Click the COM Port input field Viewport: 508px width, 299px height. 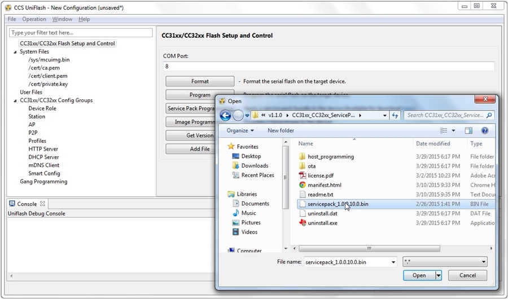[x=329, y=66]
